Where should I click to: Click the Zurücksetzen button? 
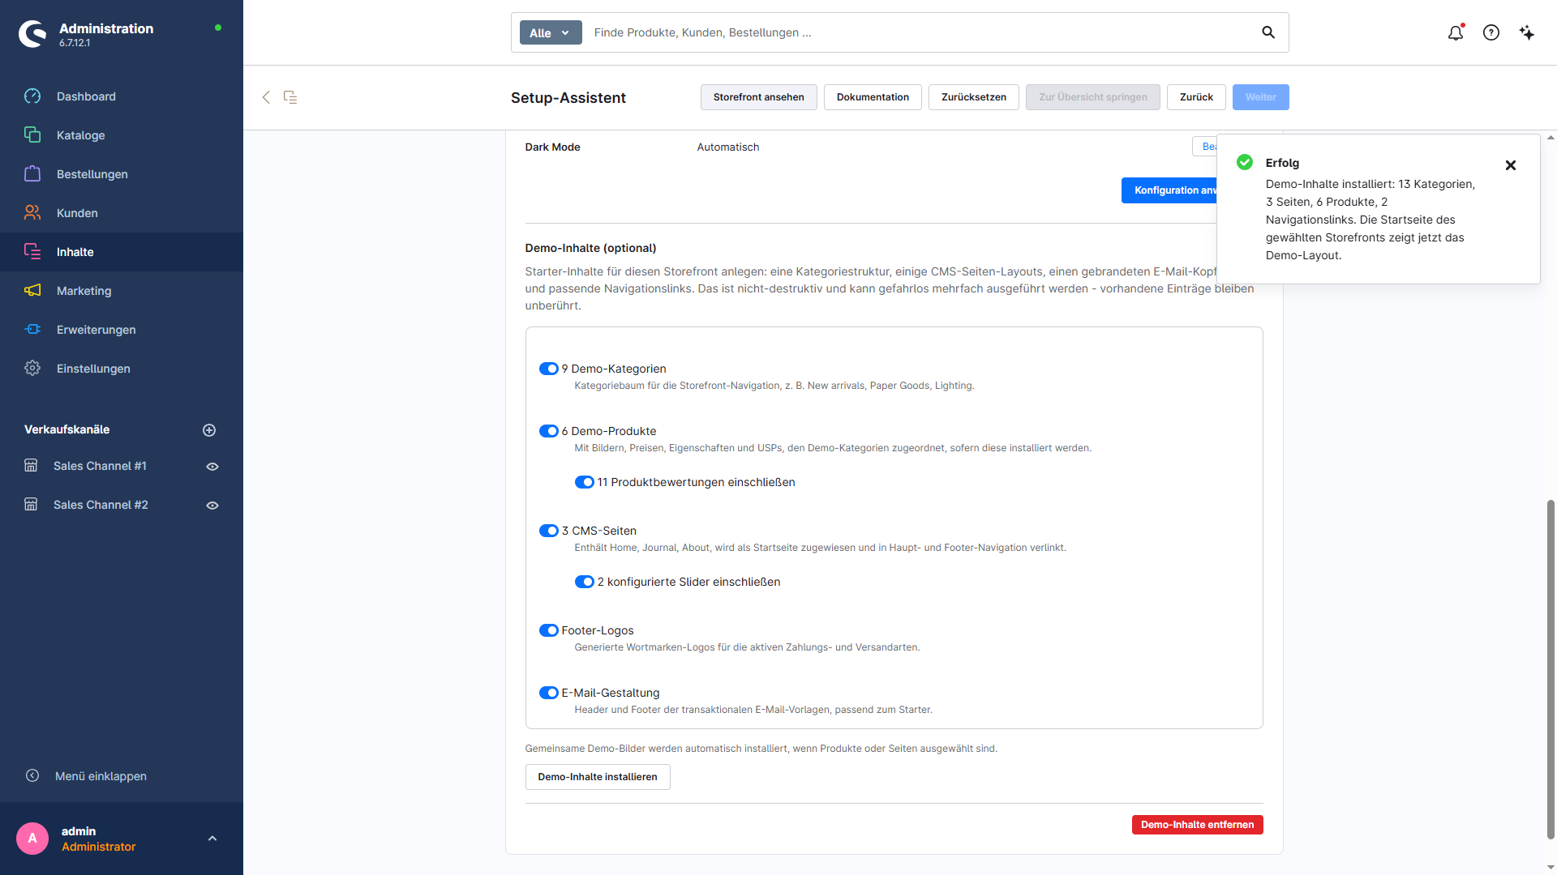(974, 97)
